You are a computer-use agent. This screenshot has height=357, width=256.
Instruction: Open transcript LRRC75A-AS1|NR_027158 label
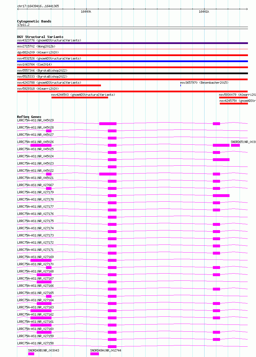(x=35, y=343)
